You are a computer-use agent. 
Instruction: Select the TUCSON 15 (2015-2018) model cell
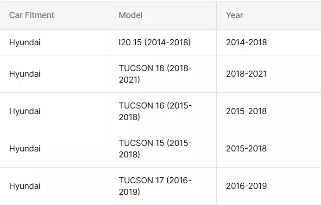coord(155,149)
